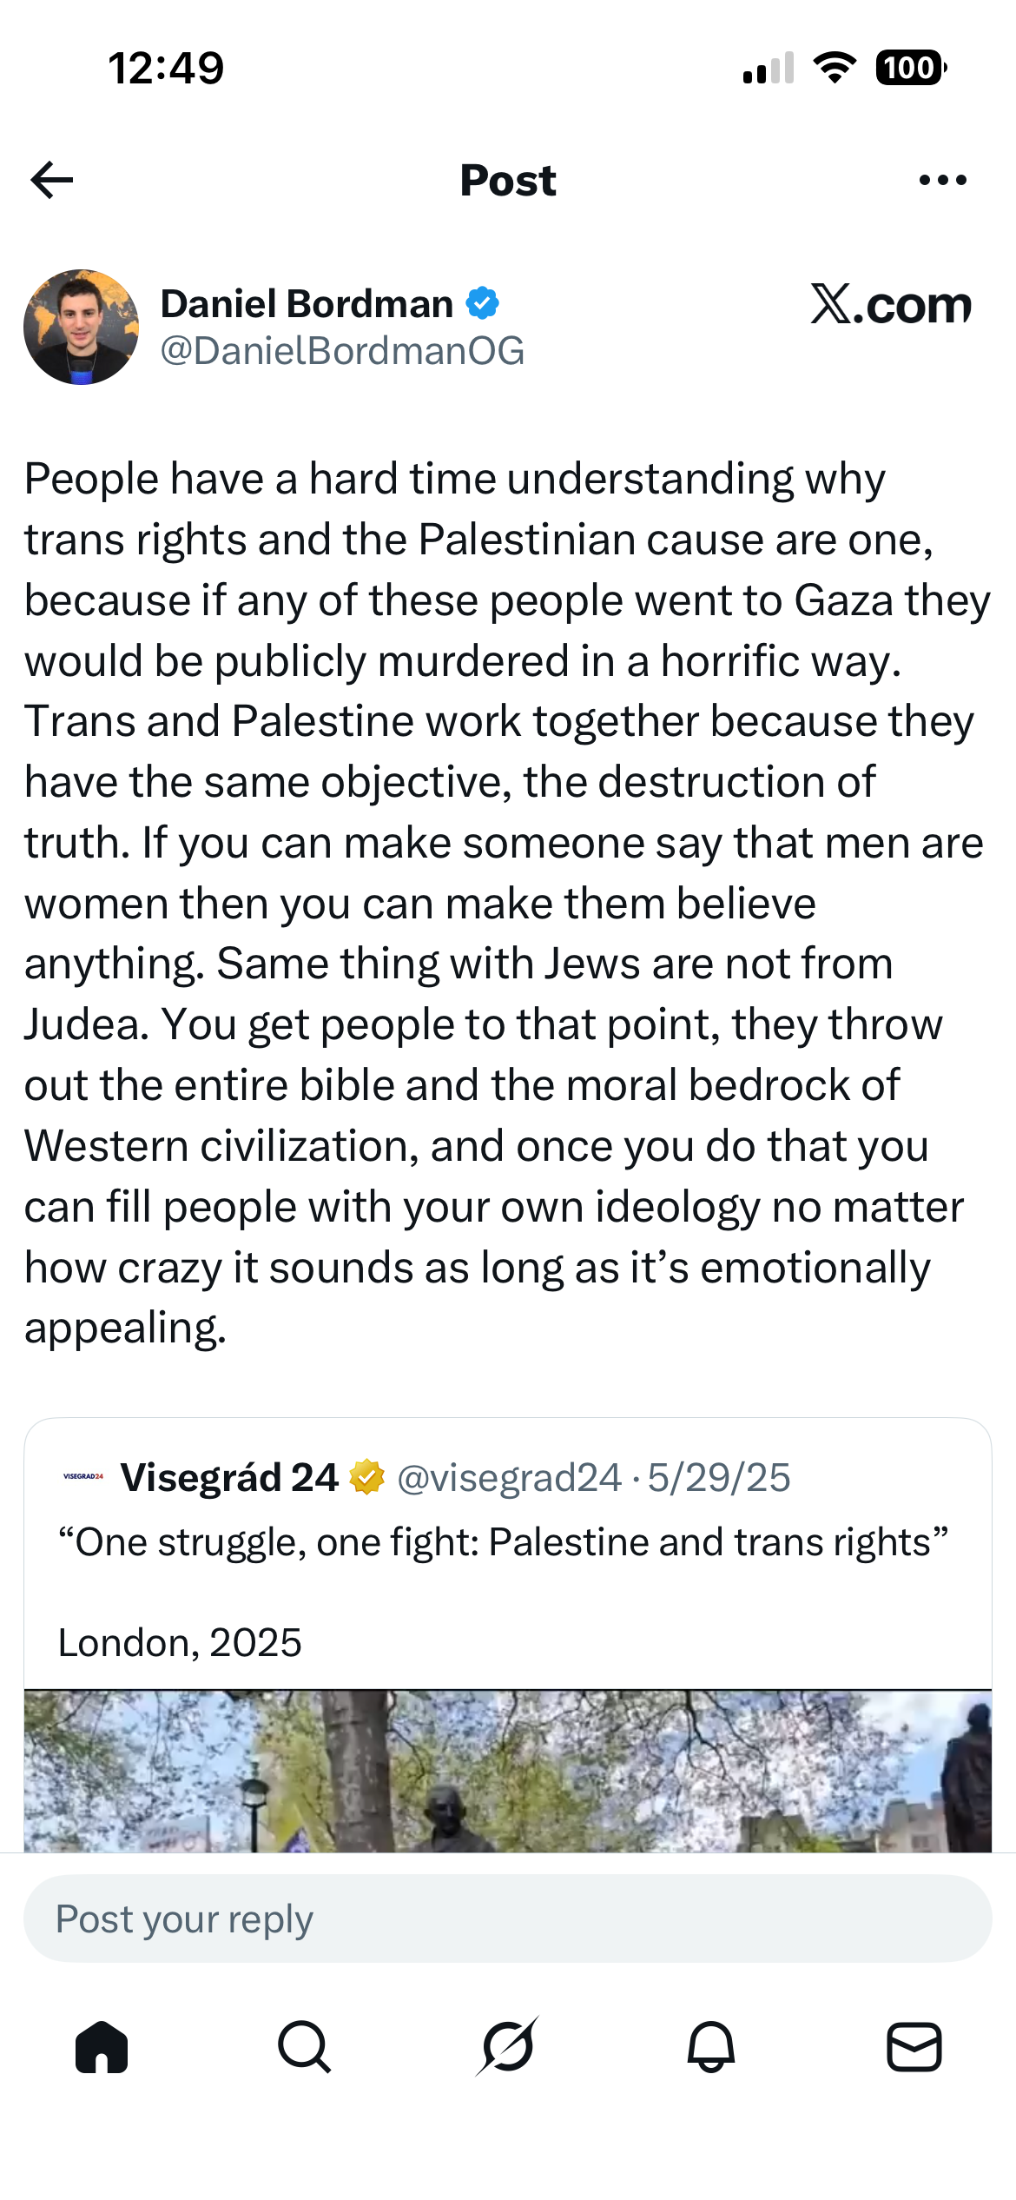Open the Search tab

click(x=305, y=2047)
